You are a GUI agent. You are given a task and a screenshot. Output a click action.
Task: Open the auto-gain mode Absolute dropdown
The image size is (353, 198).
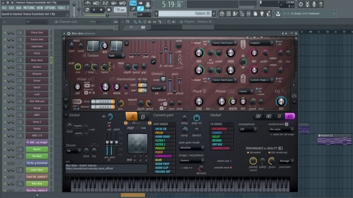click(x=192, y=148)
